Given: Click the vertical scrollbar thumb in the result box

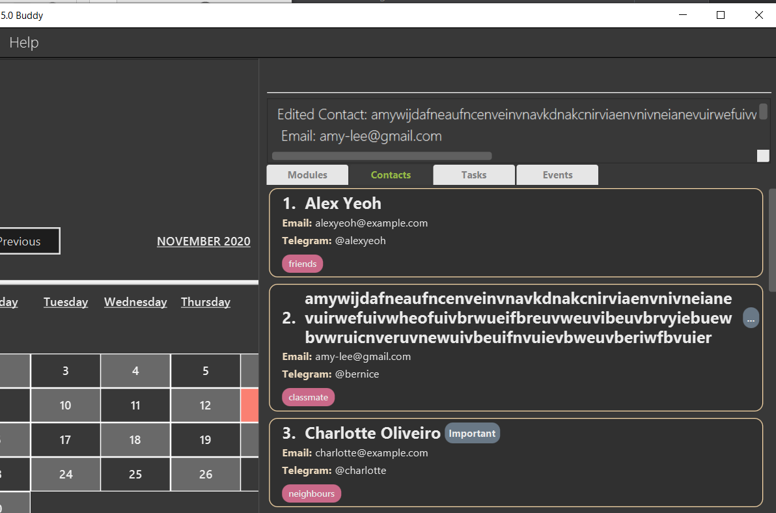Looking at the screenshot, I should [x=763, y=111].
